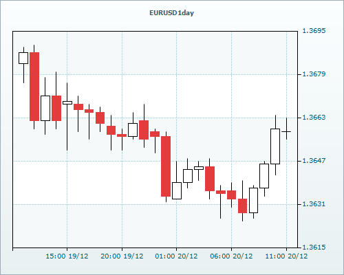This screenshot has width=344, height=275.
Task: Click the small white candle on 15:00 19/12 gridline
Action: [x=67, y=102]
